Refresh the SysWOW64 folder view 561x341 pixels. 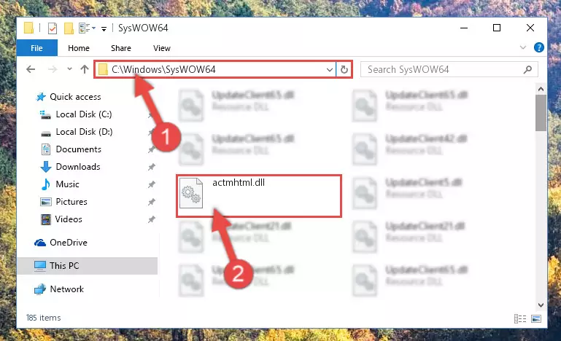click(x=344, y=69)
